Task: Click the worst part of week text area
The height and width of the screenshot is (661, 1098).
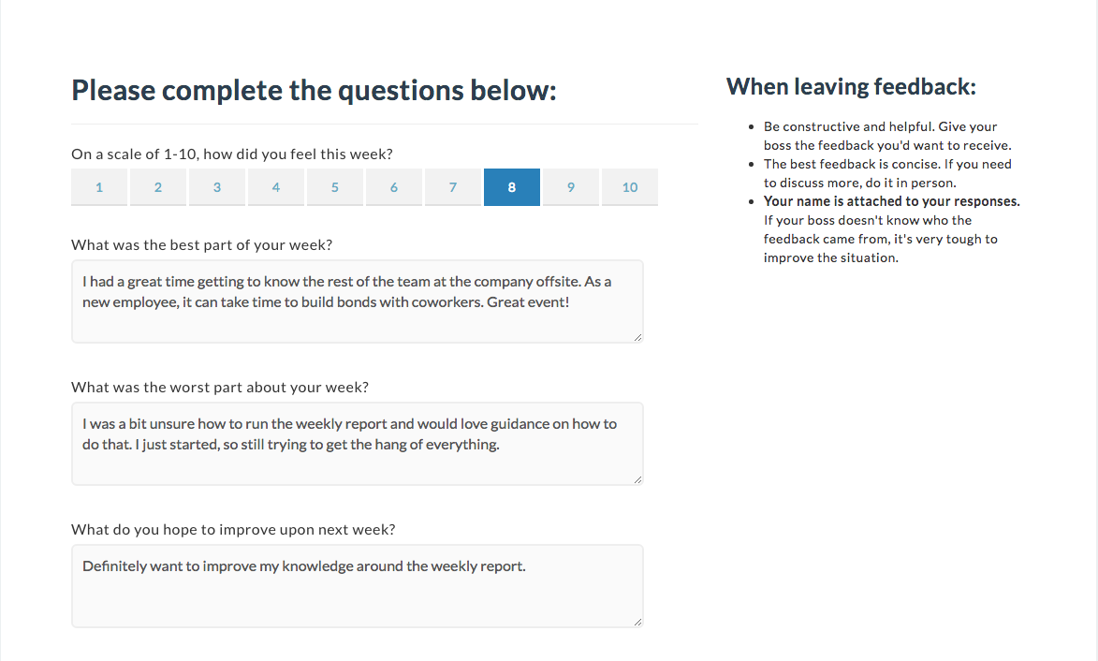Action: click(357, 442)
